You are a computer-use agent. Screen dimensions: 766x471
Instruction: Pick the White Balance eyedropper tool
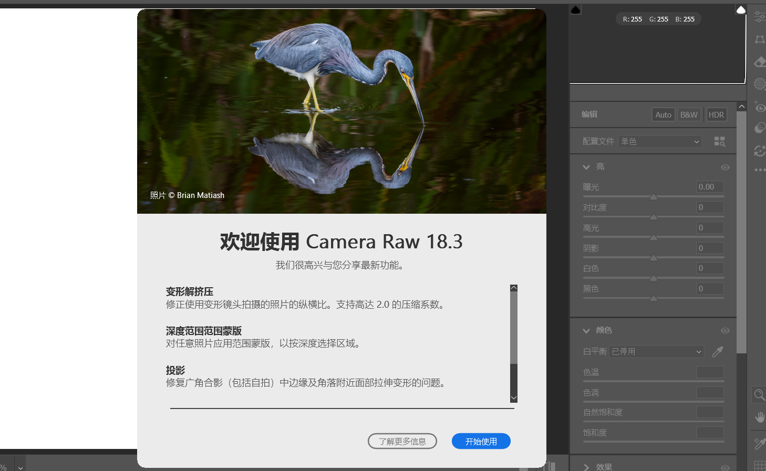point(718,352)
